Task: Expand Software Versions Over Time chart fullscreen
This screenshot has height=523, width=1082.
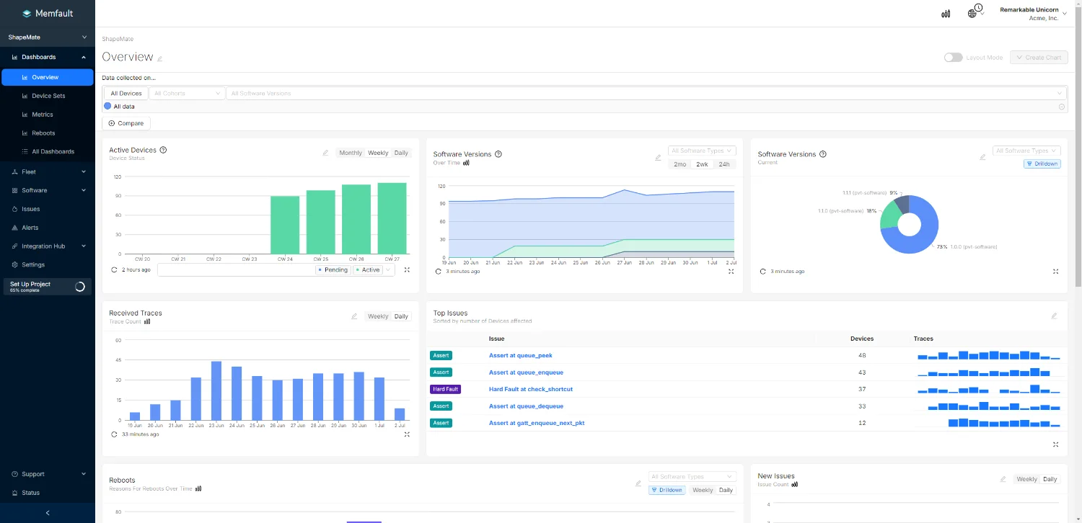Action: point(731,272)
